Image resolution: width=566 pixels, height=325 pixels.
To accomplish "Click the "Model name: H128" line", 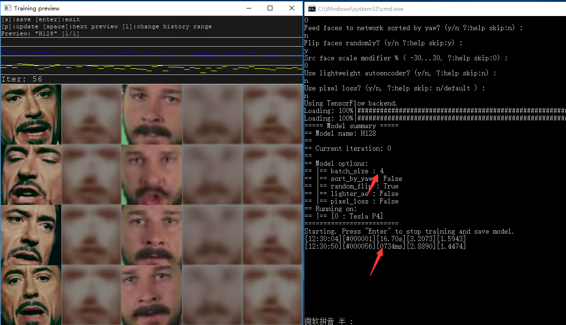I will pos(340,133).
